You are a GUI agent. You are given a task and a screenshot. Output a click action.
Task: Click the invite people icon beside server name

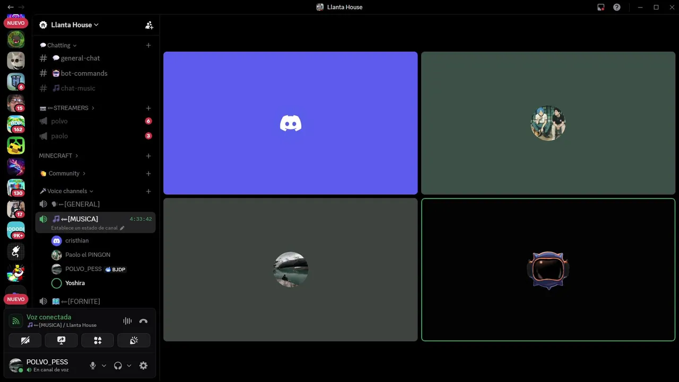tap(149, 25)
